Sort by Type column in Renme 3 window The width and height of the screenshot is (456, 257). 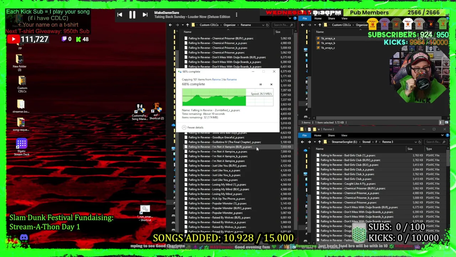[429, 149]
